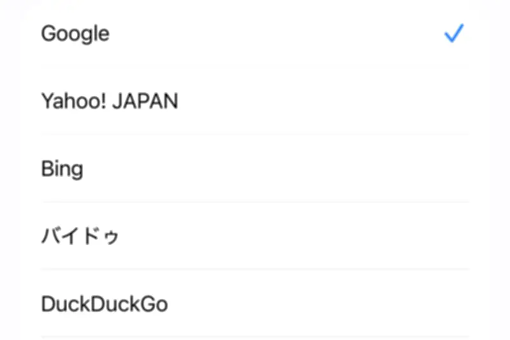Tap the Google text label
This screenshot has width=510, height=340.
(75, 34)
